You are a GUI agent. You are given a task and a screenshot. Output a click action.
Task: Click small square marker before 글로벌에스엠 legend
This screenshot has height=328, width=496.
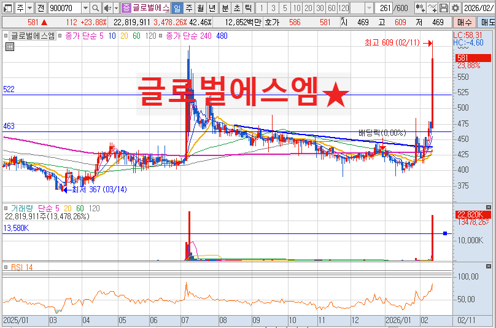6,36
